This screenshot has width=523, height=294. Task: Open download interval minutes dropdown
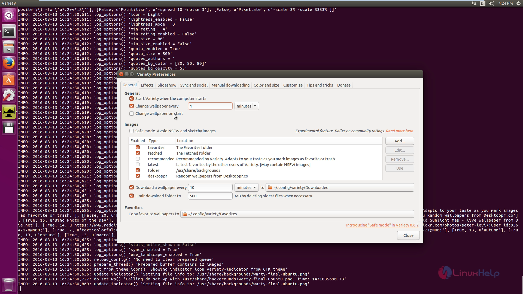(x=247, y=188)
